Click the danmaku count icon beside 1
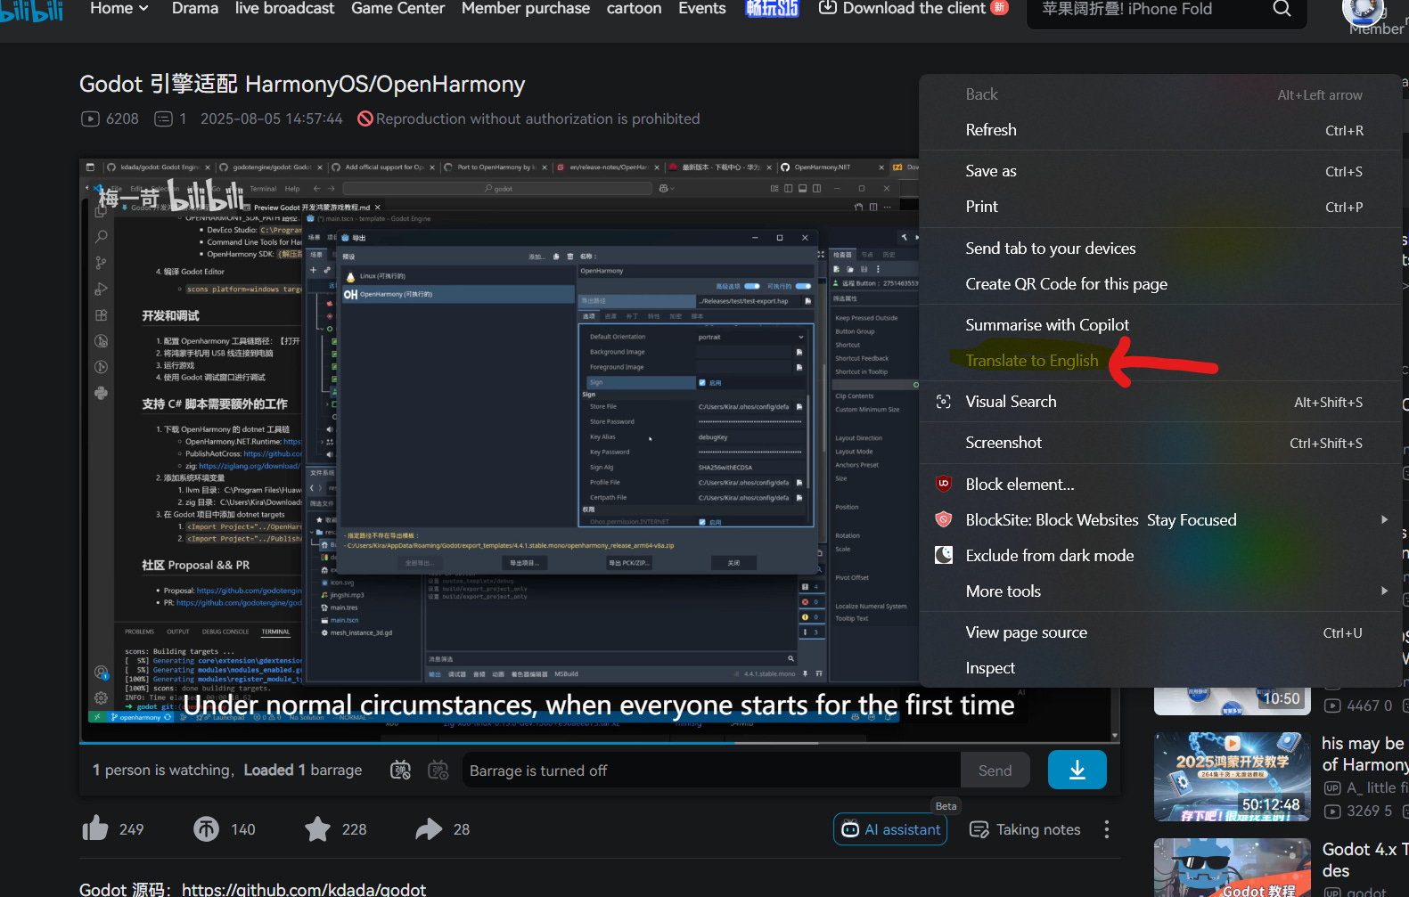This screenshot has width=1409, height=897. tap(163, 118)
